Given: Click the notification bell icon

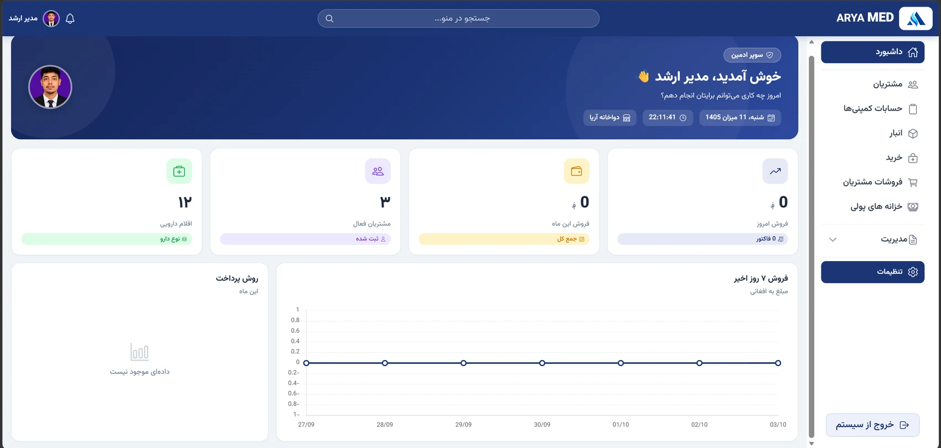Looking at the screenshot, I should [70, 18].
